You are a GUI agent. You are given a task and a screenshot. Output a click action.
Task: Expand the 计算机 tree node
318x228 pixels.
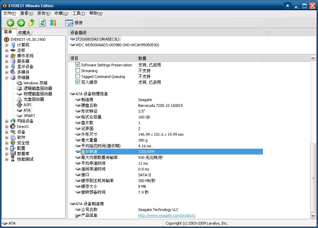7,45
